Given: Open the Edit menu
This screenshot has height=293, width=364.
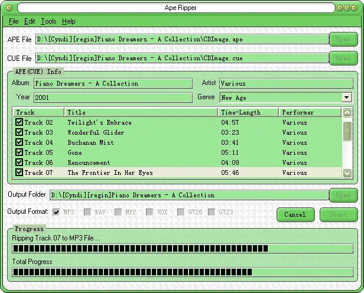Looking at the screenshot, I should point(30,21).
